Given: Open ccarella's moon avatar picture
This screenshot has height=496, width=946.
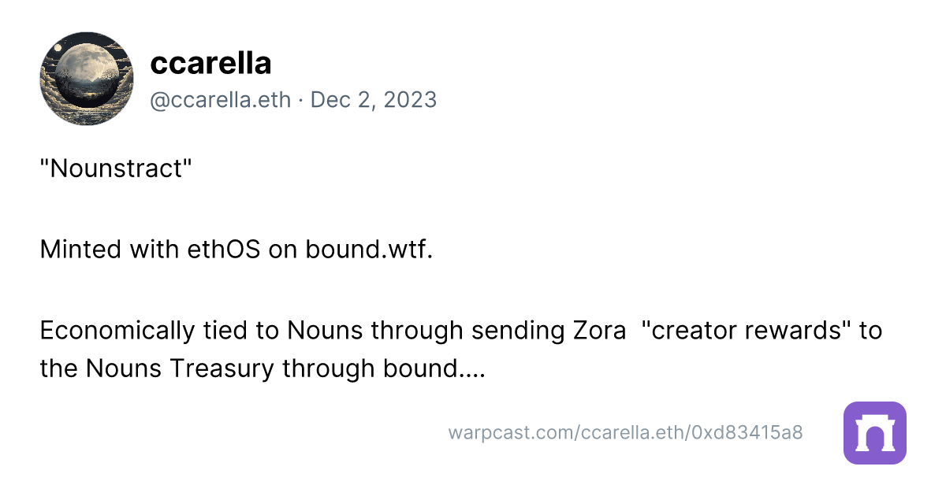Looking at the screenshot, I should point(87,79).
